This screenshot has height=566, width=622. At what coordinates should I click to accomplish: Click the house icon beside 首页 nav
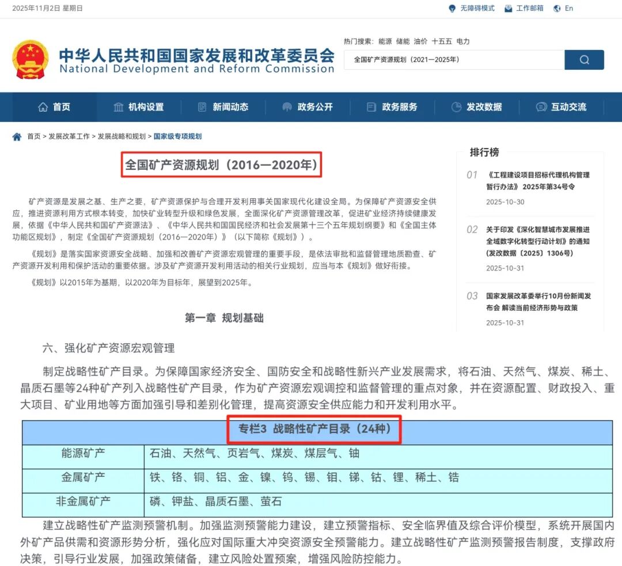(43, 107)
